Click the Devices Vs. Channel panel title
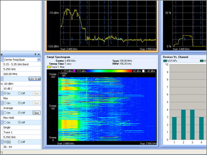207x155 pixels. click(x=175, y=57)
